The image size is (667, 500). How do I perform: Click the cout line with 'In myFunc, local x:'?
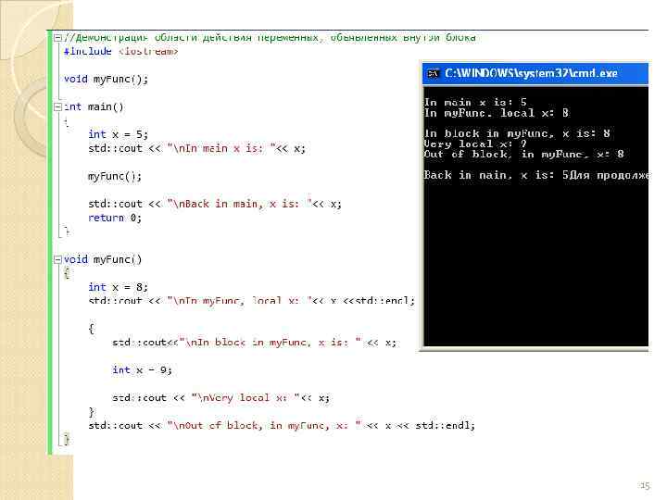coord(251,301)
